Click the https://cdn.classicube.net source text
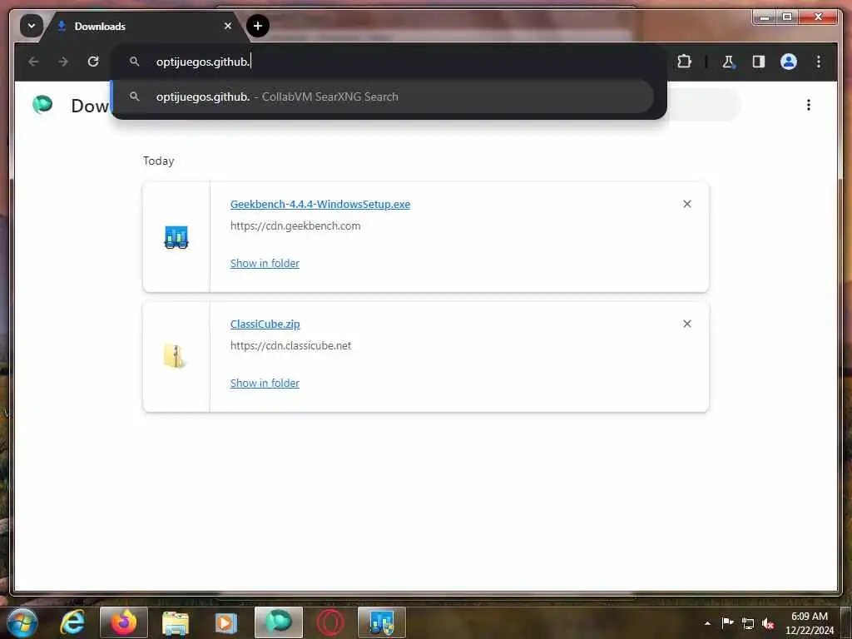 290,345
